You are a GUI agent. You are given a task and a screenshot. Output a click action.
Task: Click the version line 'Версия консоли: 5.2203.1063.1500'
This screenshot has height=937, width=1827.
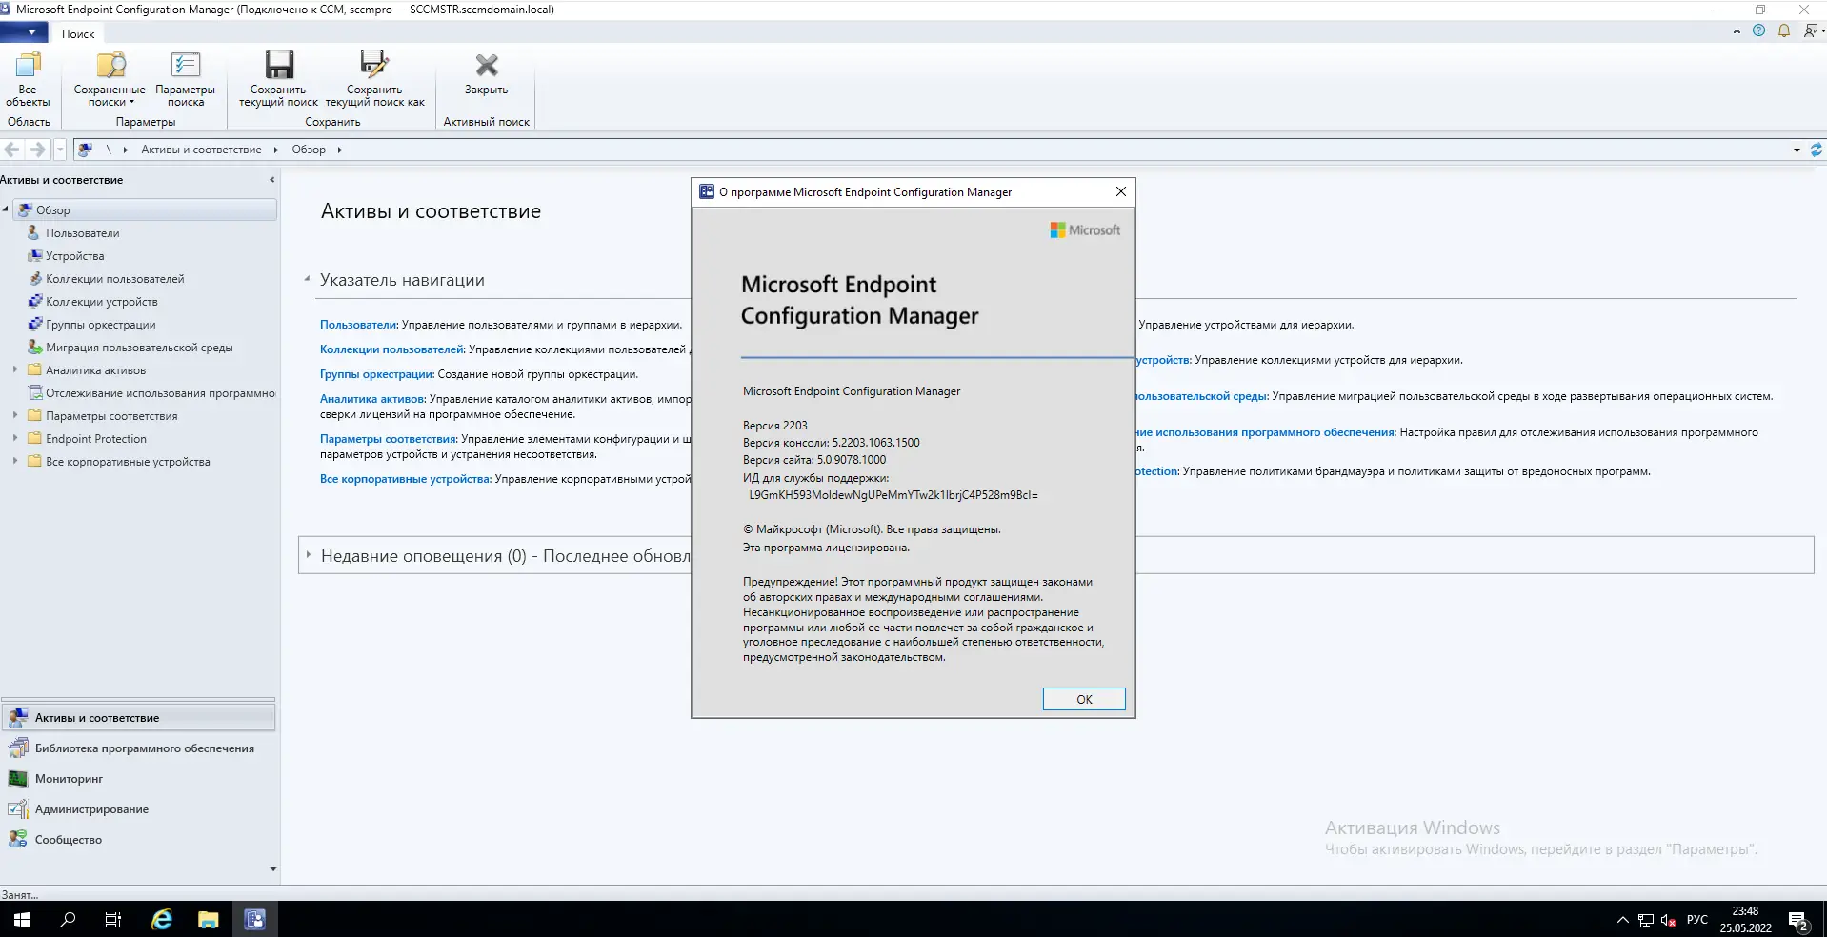point(832,443)
